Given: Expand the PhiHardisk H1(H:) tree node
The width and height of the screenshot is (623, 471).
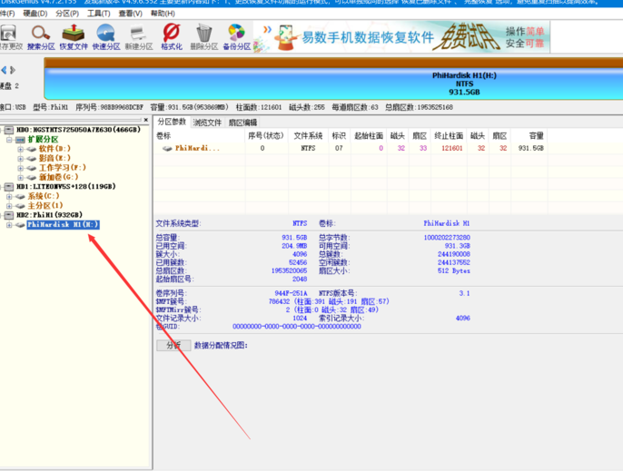Looking at the screenshot, I should click(x=9, y=225).
